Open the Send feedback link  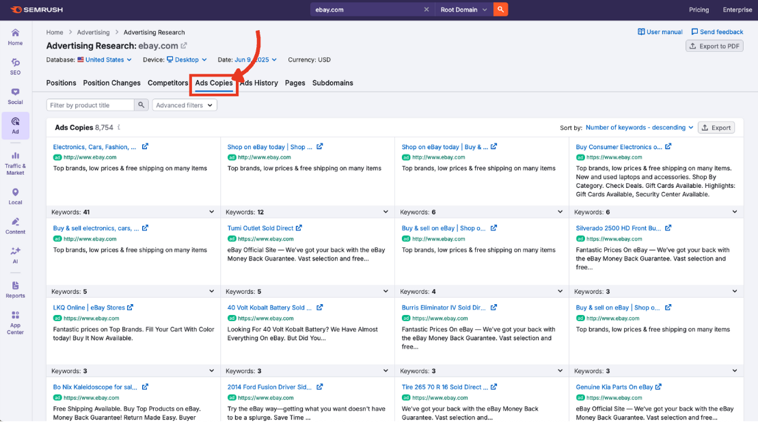coord(717,31)
